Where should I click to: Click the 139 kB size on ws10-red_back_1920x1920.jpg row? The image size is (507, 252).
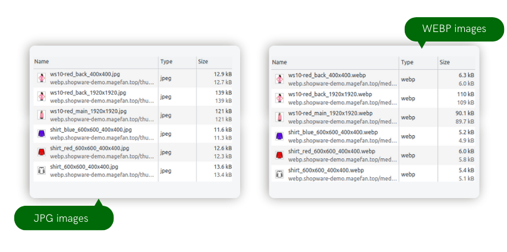(x=223, y=93)
